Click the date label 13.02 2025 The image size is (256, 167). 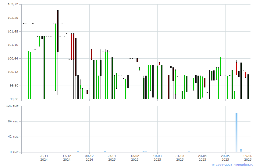[x=135, y=158]
